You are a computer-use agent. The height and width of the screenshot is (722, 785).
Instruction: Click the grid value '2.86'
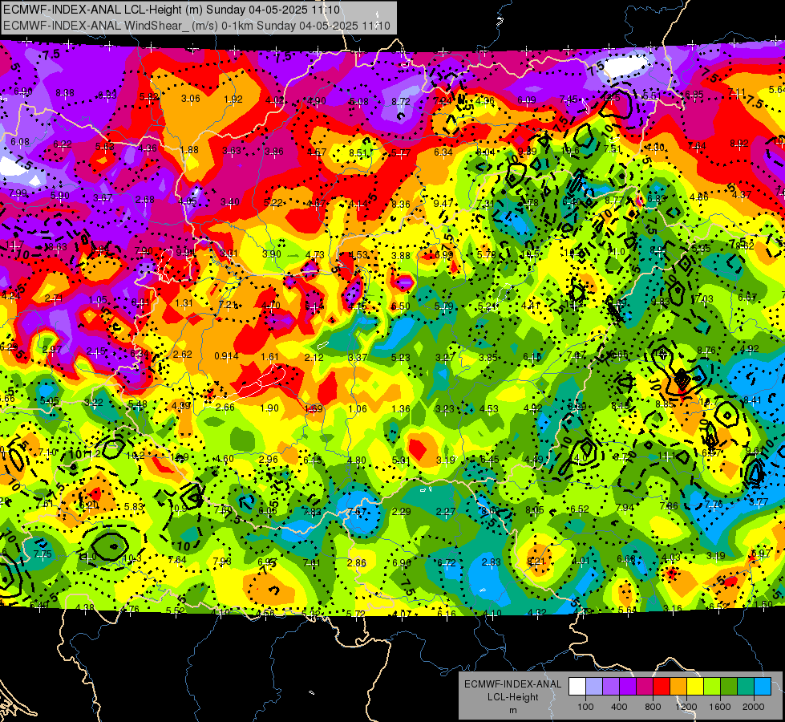pos(357,562)
